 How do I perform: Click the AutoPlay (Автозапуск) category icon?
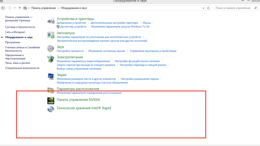(x=51, y=35)
